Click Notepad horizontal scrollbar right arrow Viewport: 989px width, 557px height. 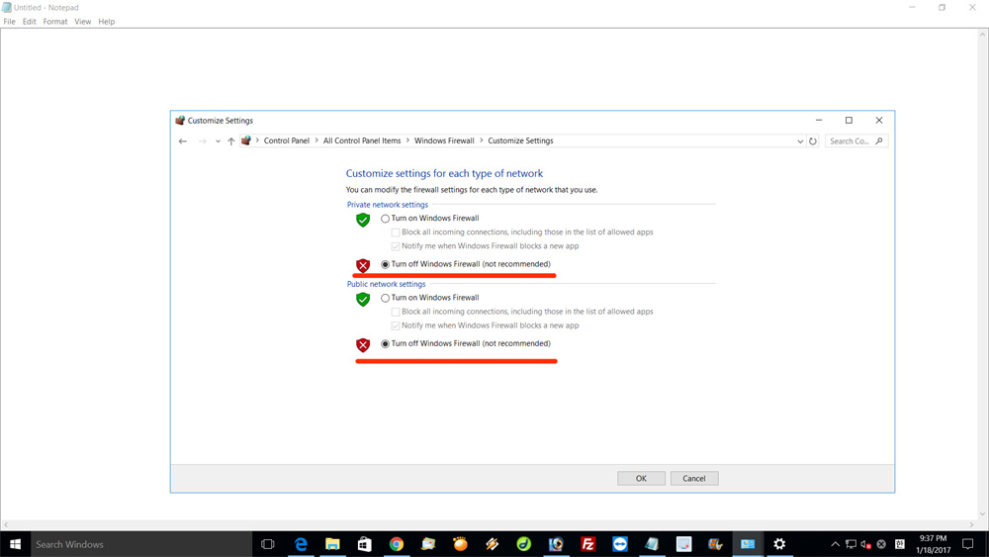tap(972, 524)
